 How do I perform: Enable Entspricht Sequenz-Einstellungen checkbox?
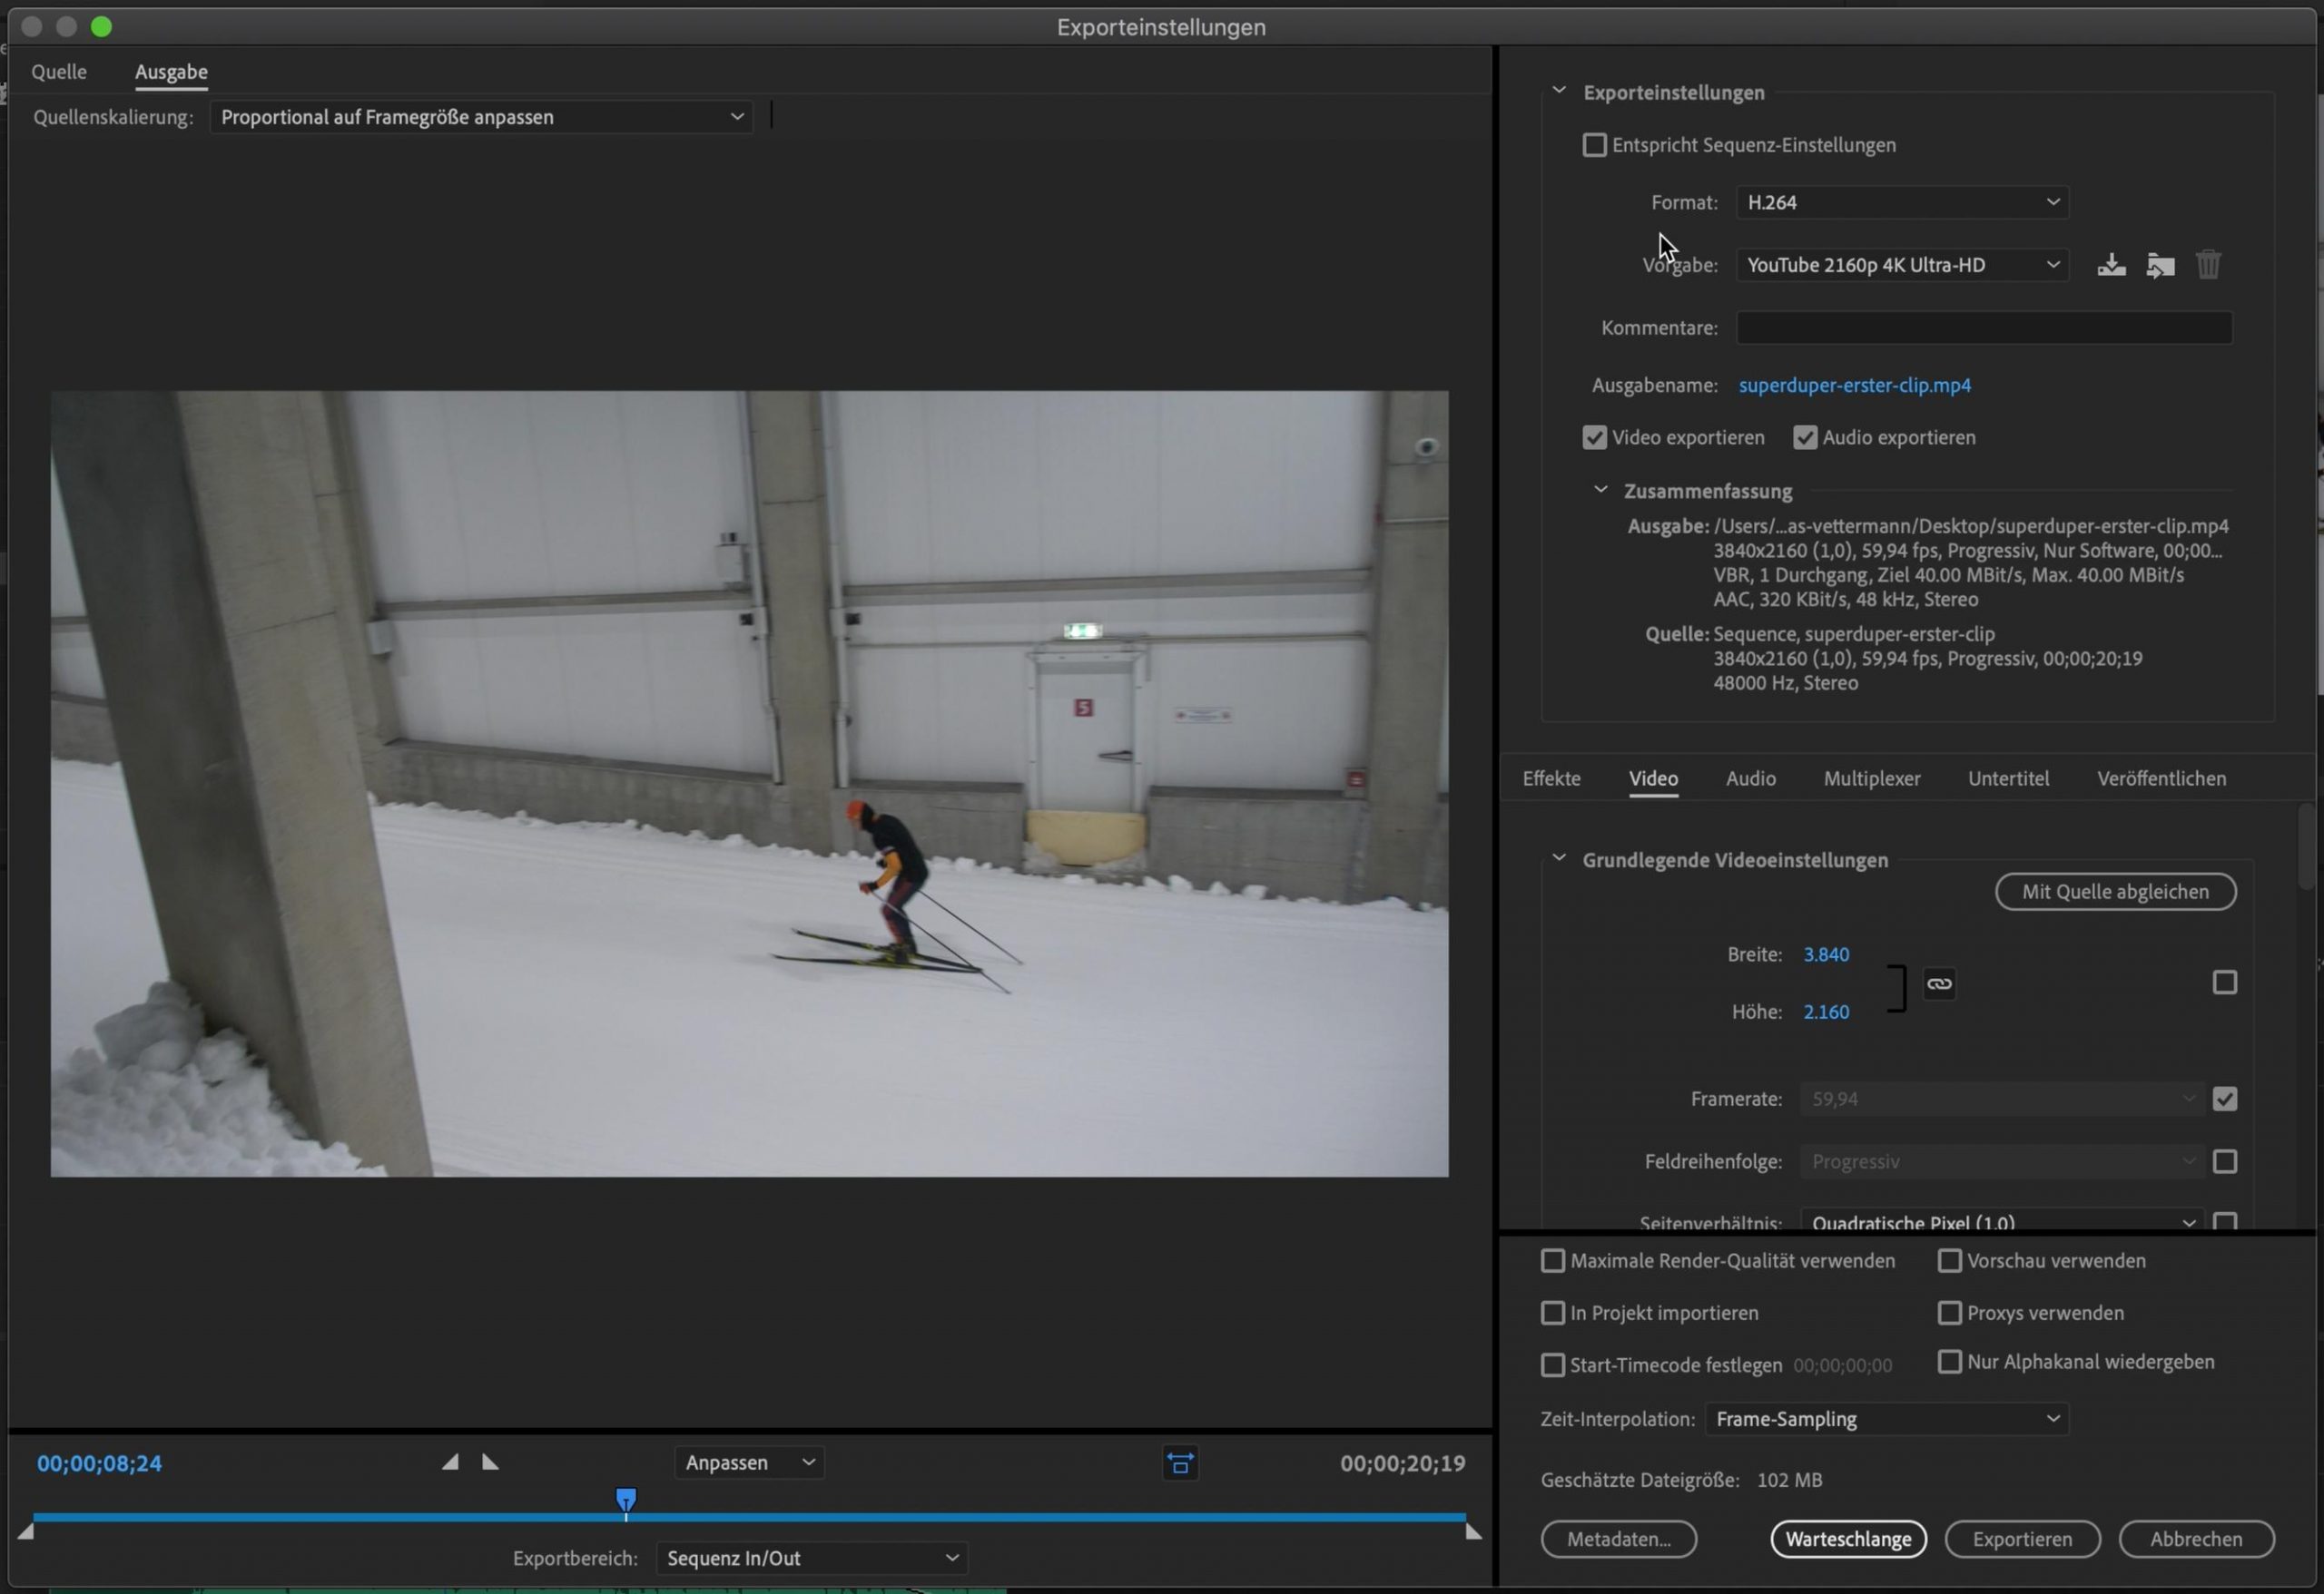tap(1594, 145)
